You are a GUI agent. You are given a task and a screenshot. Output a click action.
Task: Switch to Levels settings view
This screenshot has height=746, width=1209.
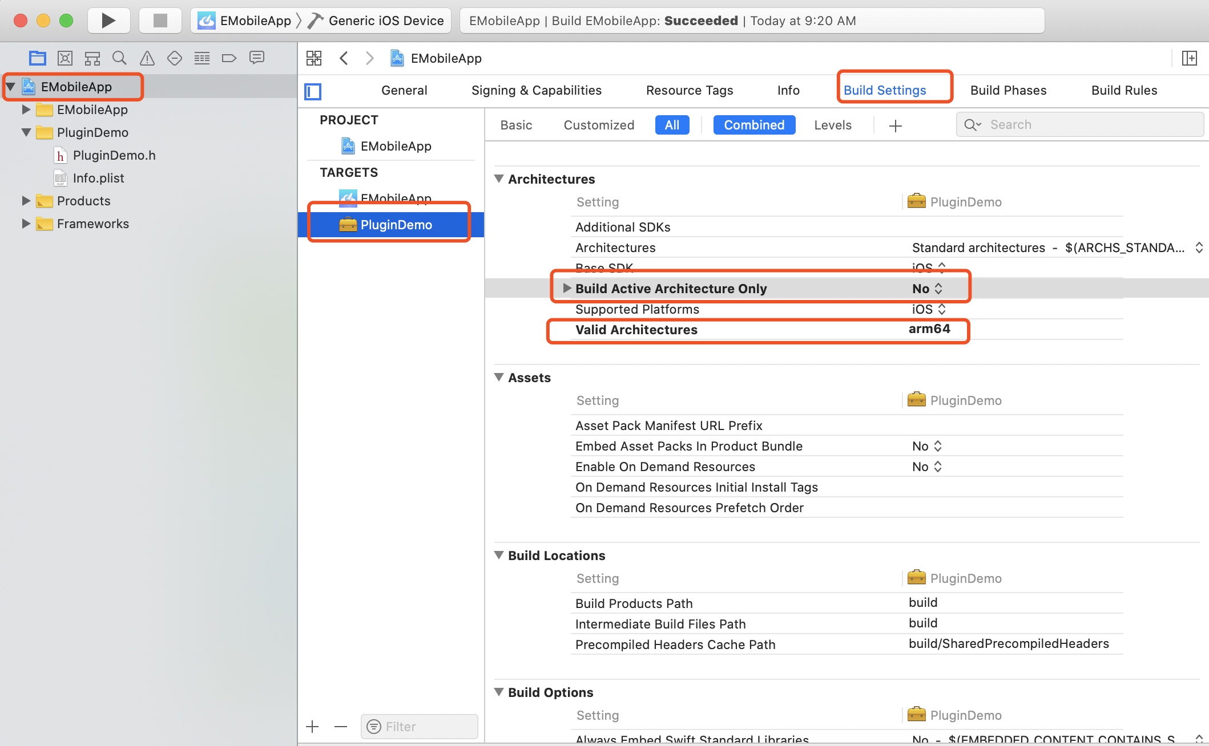pos(833,125)
